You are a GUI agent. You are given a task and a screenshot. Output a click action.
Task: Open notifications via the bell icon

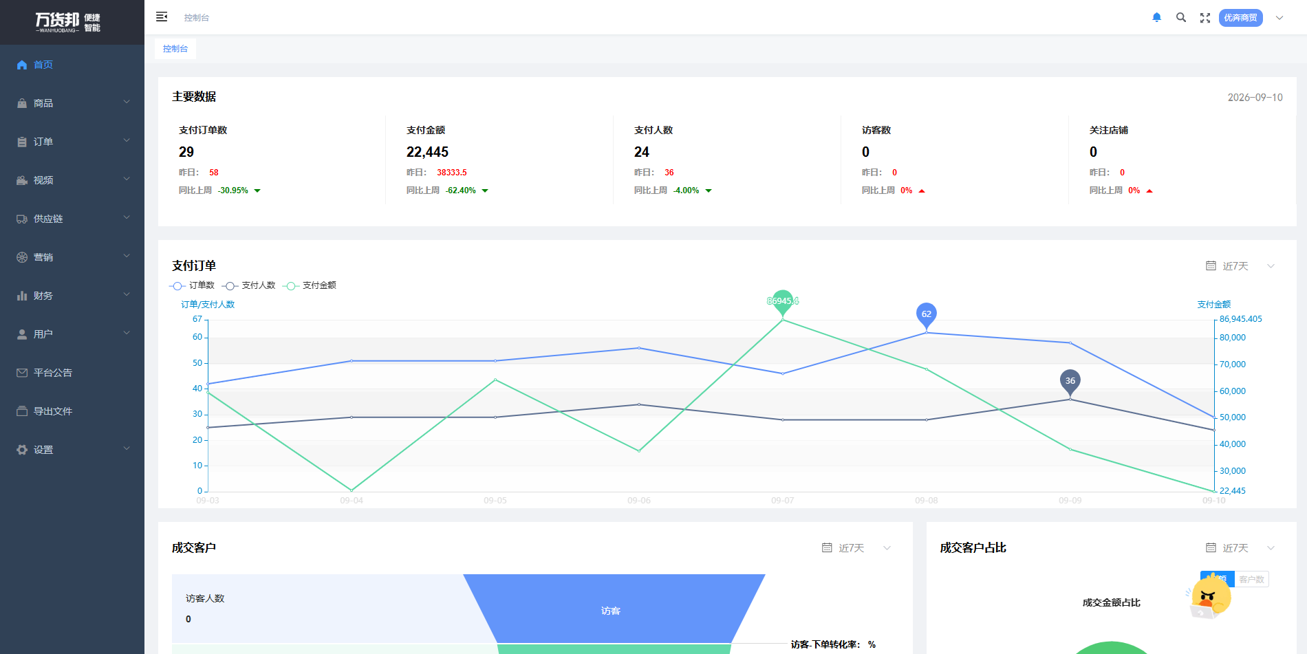coord(1157,18)
